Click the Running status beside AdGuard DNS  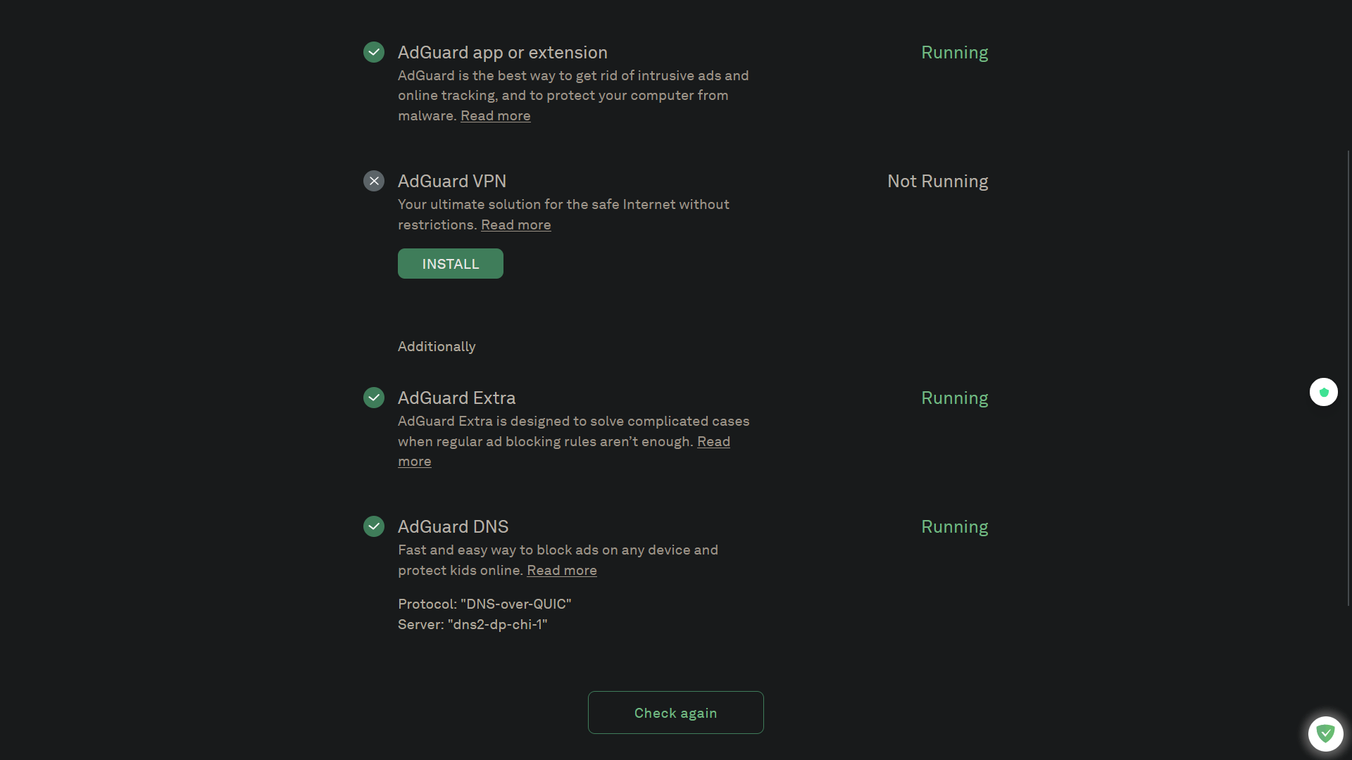tap(954, 526)
